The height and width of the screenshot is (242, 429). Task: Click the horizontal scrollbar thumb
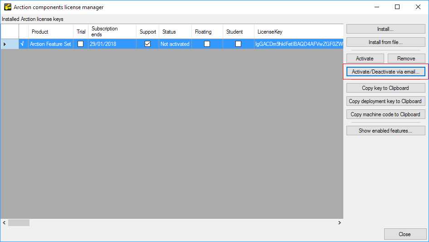click(x=19, y=223)
